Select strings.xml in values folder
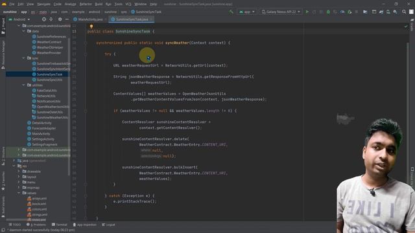Screen dimensions: 415x233 click(40, 214)
